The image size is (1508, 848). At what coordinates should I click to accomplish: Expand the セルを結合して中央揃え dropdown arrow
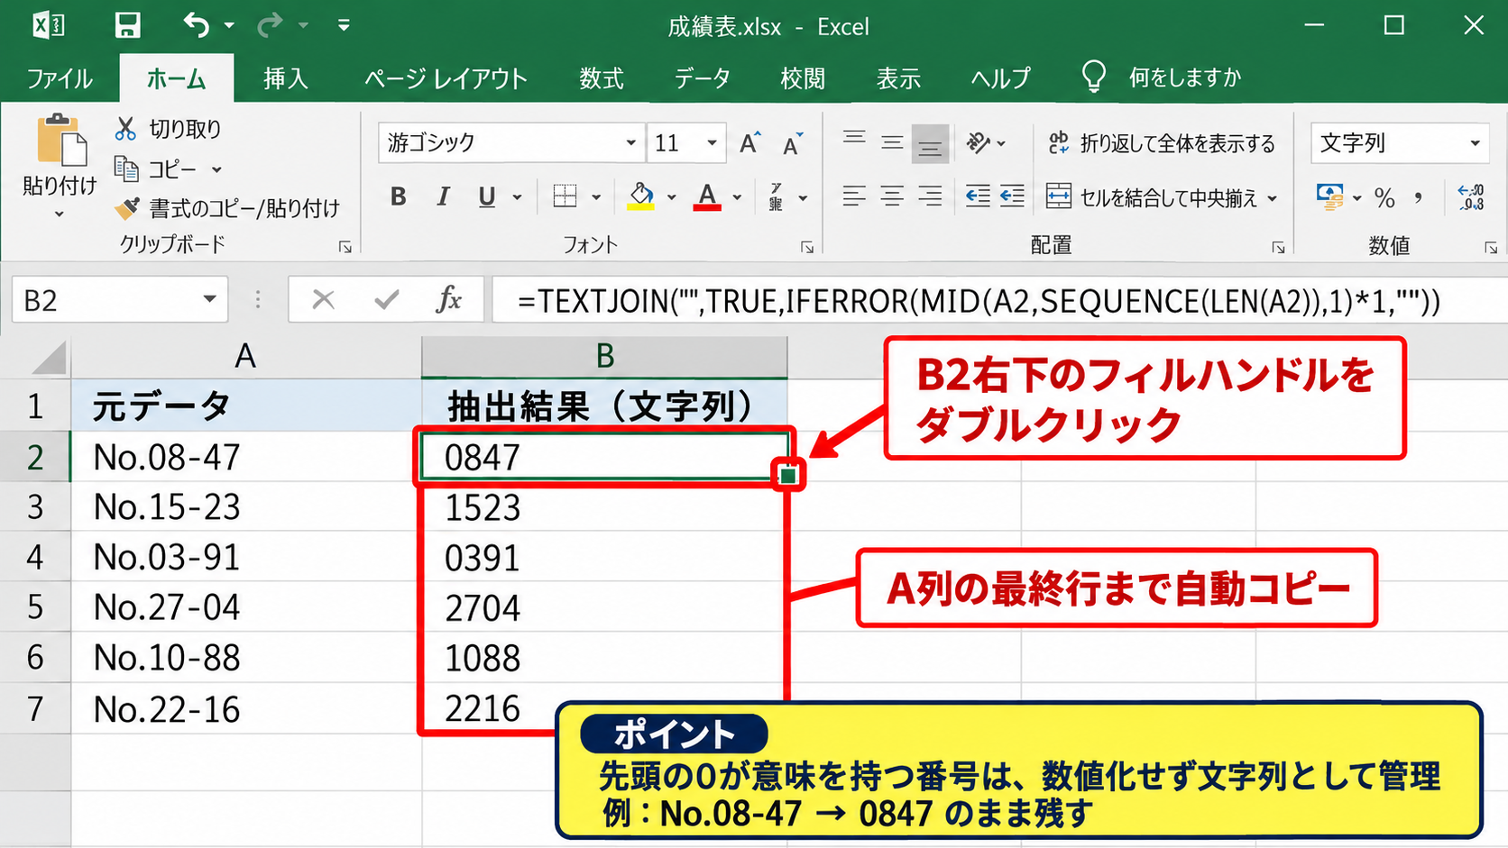pos(1273,197)
